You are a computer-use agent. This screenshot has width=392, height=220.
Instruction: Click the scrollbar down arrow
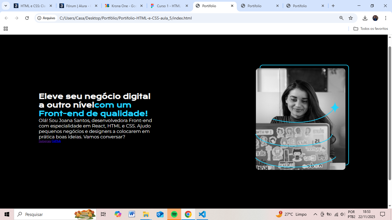[390, 206]
